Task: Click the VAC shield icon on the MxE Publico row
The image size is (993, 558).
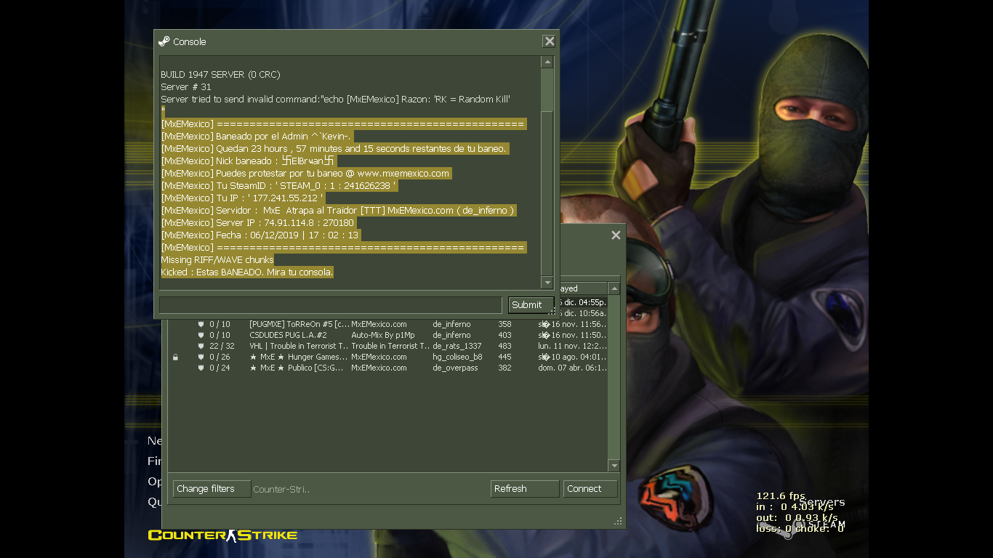Action: 201,368
